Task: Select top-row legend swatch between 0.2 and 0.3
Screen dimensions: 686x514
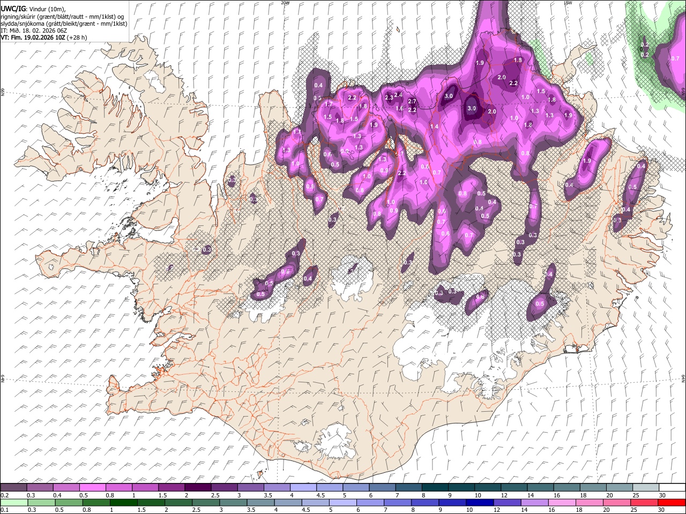Action: (x=13, y=487)
